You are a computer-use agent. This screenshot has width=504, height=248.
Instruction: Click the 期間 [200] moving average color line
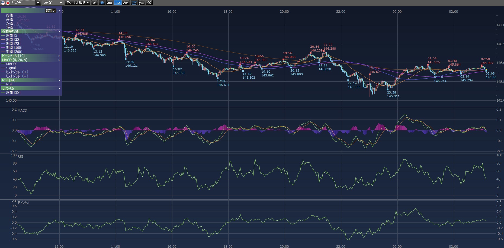(3, 52)
